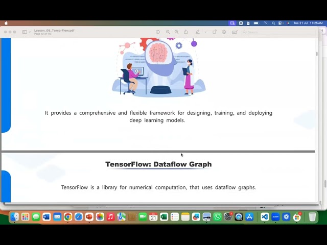Click the Lesson_05_TensorFlow.pdf window title
The image size is (327, 245).
pyautogui.click(x=54, y=31)
